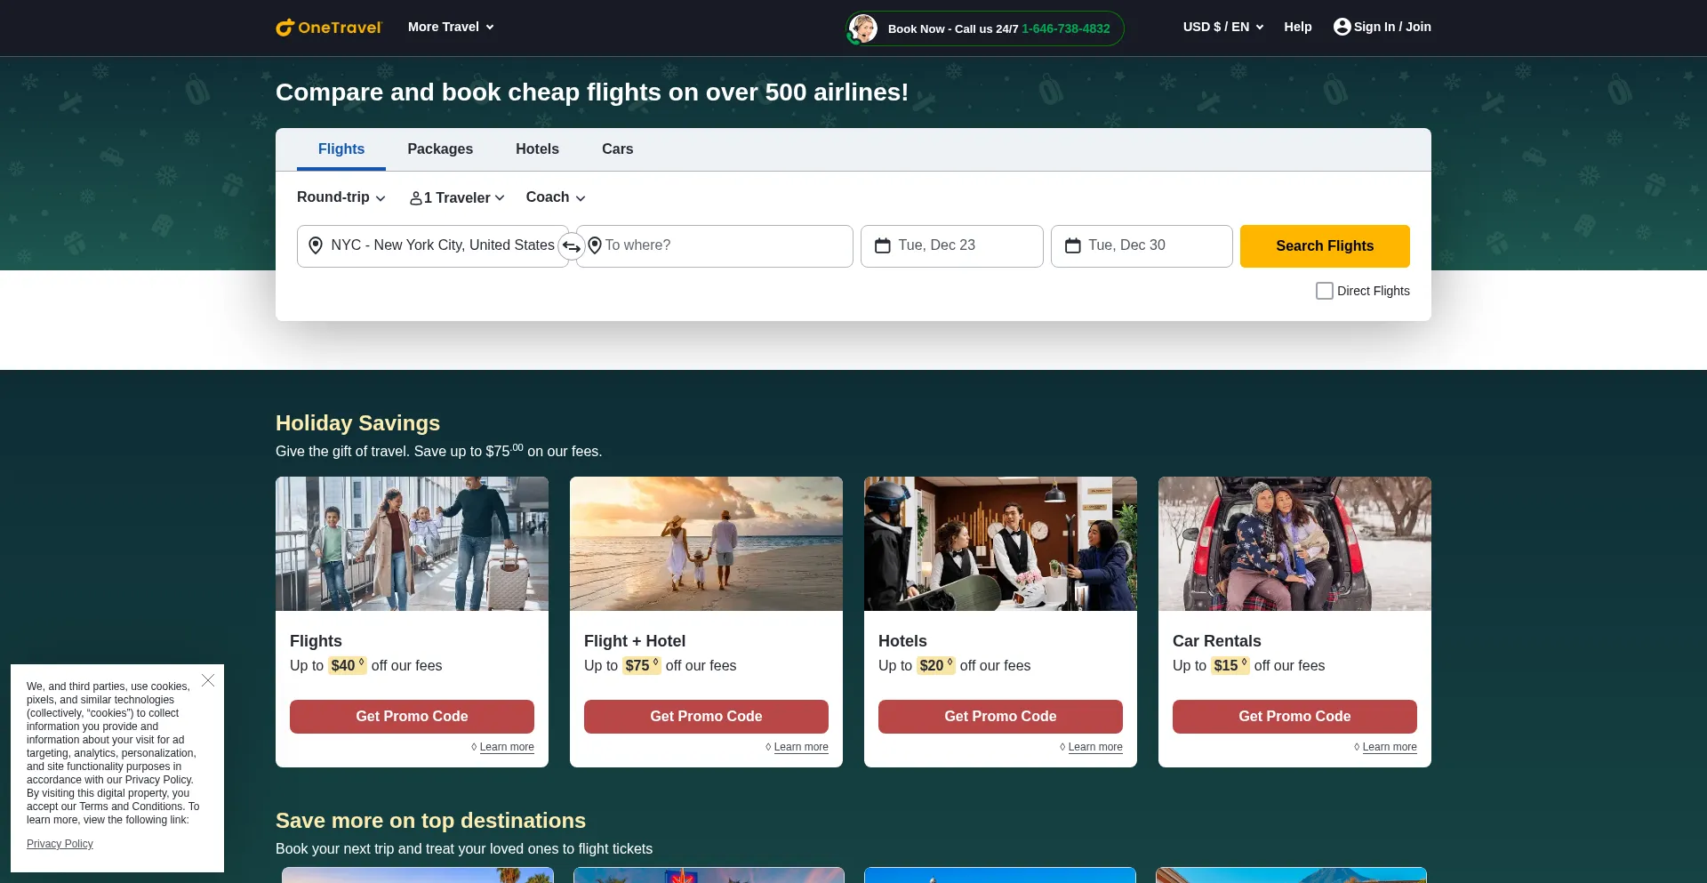Viewport: 1707px width, 883px height.
Task: Get Promo Code for Car Rentals
Action: click(x=1294, y=717)
